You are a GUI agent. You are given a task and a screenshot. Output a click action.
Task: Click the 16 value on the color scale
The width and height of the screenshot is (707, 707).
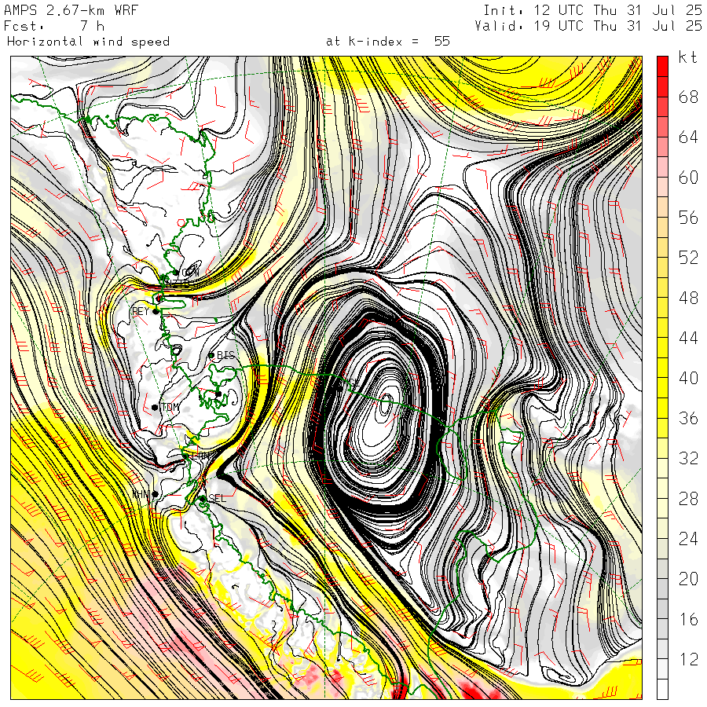688,619
